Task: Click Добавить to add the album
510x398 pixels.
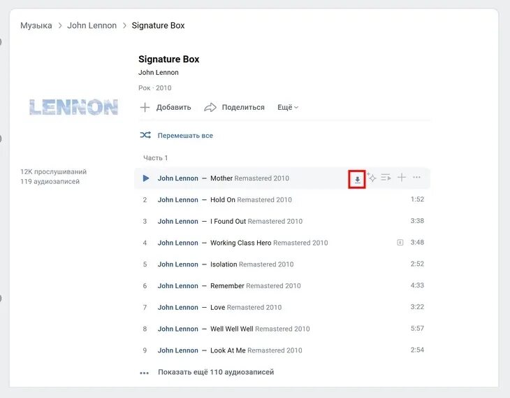Action: coord(173,107)
